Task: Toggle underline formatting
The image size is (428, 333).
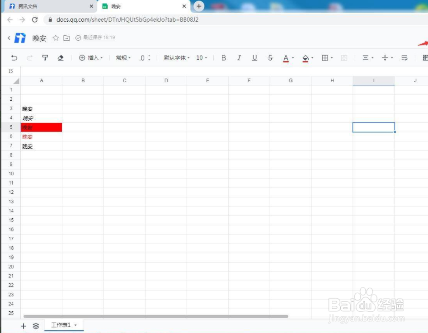Action: click(254, 58)
